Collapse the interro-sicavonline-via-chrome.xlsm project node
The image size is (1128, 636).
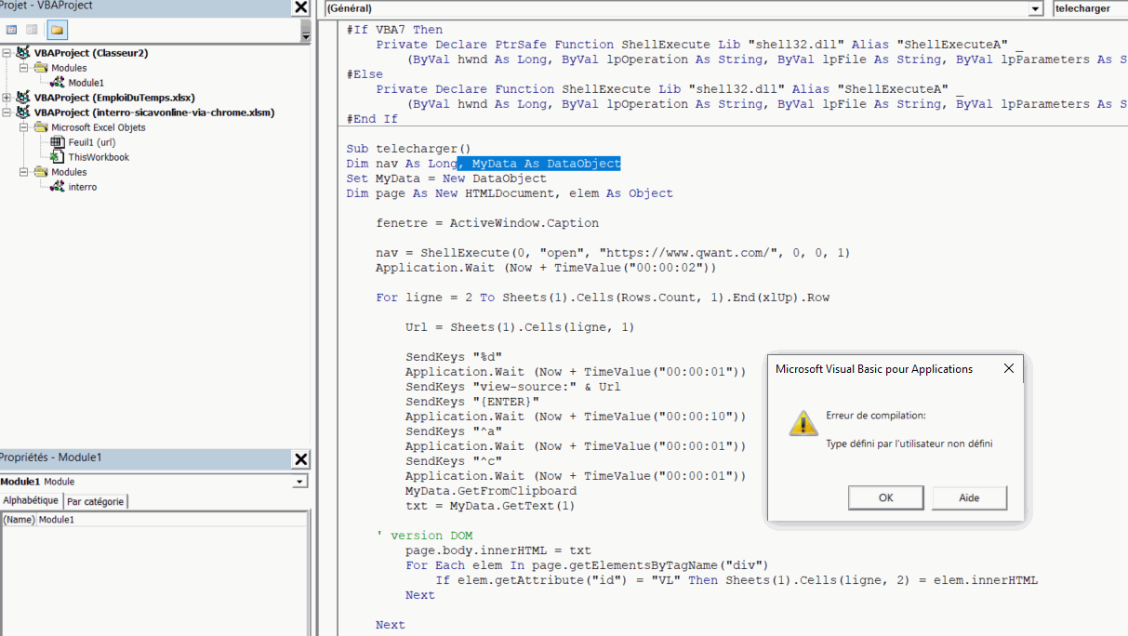pyautogui.click(x=7, y=113)
